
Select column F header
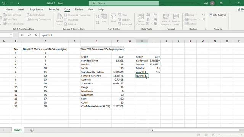pyautogui.click(x=118, y=41)
